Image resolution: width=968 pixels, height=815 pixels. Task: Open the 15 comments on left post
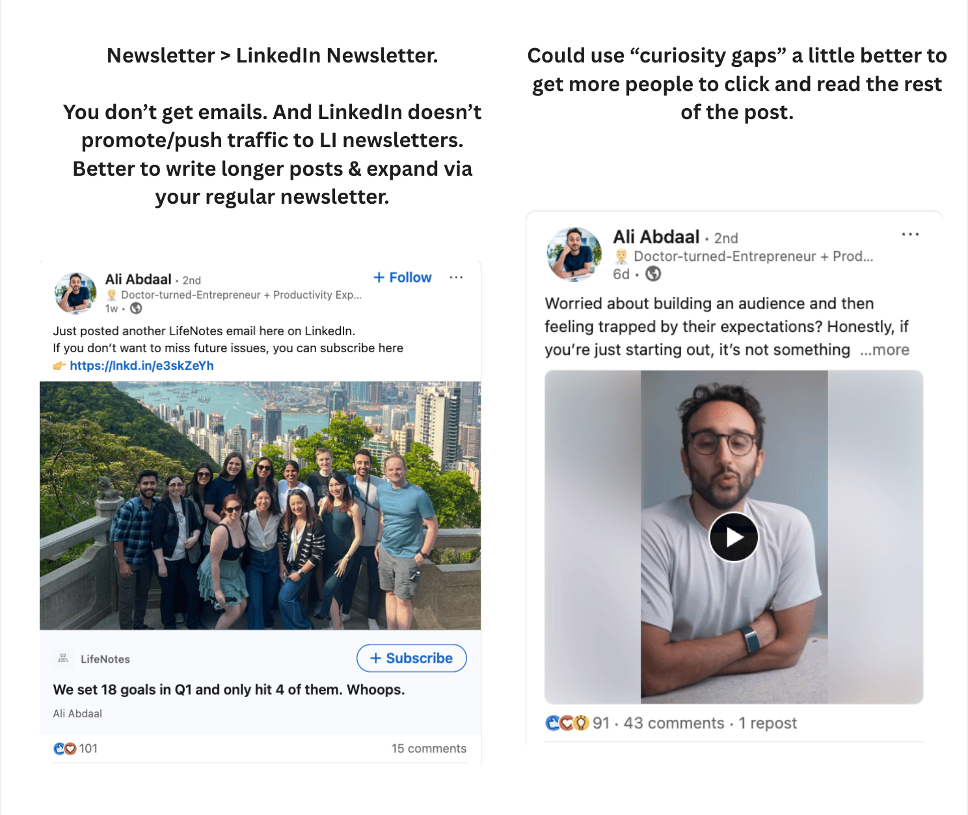coord(429,749)
